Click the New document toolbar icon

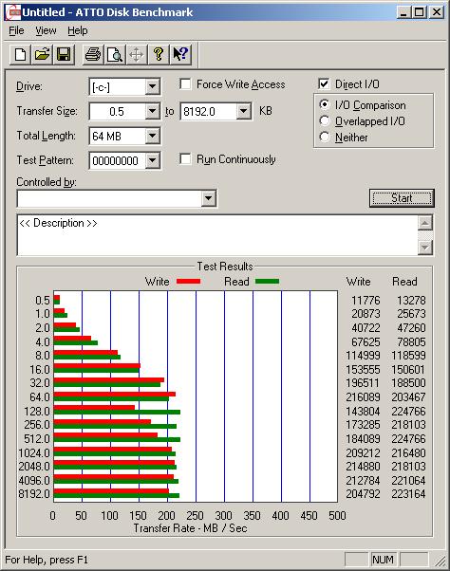(x=20, y=55)
